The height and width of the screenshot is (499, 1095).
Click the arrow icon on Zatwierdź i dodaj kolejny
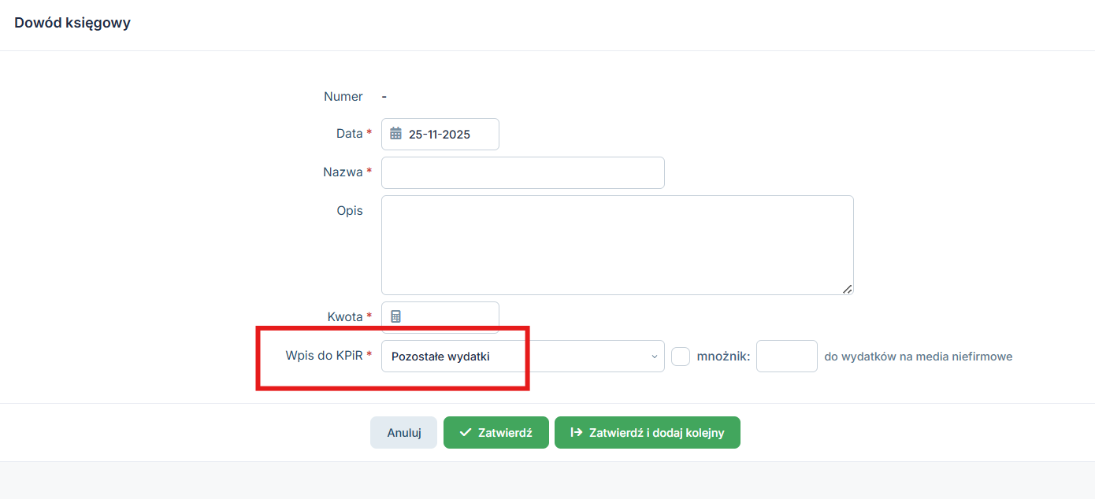click(x=577, y=433)
